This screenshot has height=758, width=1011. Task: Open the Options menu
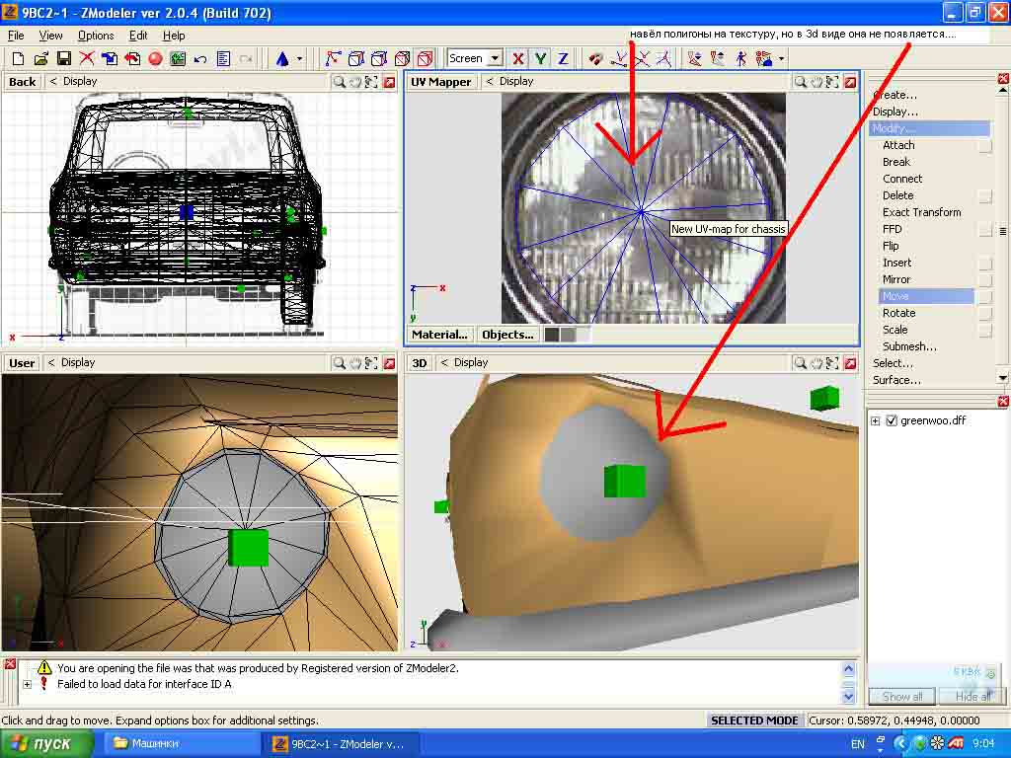(96, 36)
